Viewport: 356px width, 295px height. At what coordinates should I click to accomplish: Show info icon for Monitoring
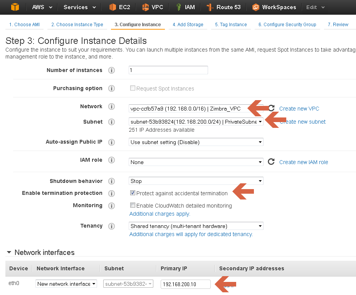[x=111, y=206]
